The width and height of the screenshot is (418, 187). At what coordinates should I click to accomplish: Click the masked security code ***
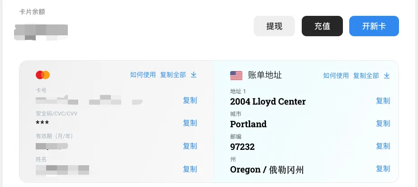tap(42, 123)
